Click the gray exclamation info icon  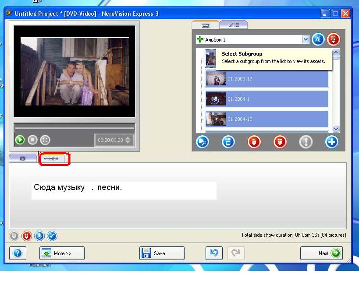click(x=306, y=142)
